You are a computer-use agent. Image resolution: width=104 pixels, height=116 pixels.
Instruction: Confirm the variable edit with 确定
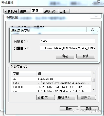tap(65, 56)
